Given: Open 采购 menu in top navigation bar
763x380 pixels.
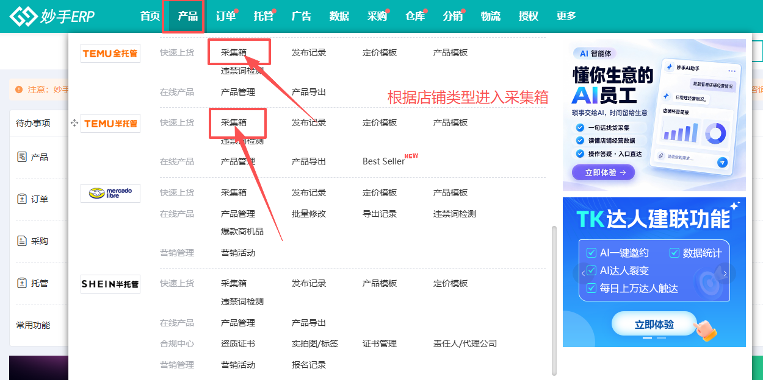Looking at the screenshot, I should 377,16.
